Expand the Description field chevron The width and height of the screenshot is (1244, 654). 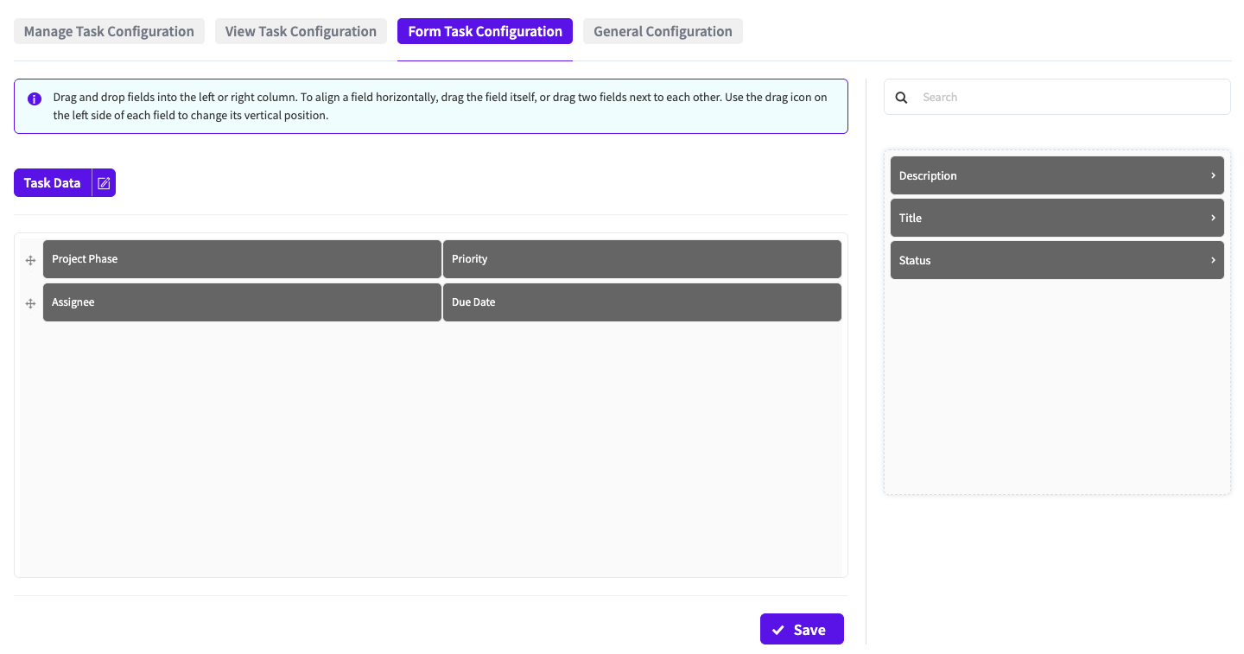tap(1213, 175)
